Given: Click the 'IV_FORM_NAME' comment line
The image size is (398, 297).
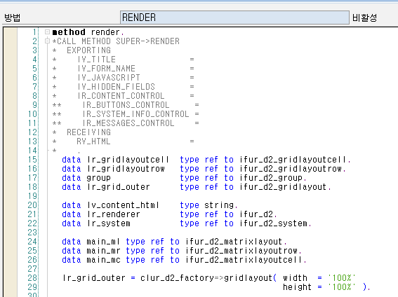Looking at the screenshot, I should tap(123, 69).
